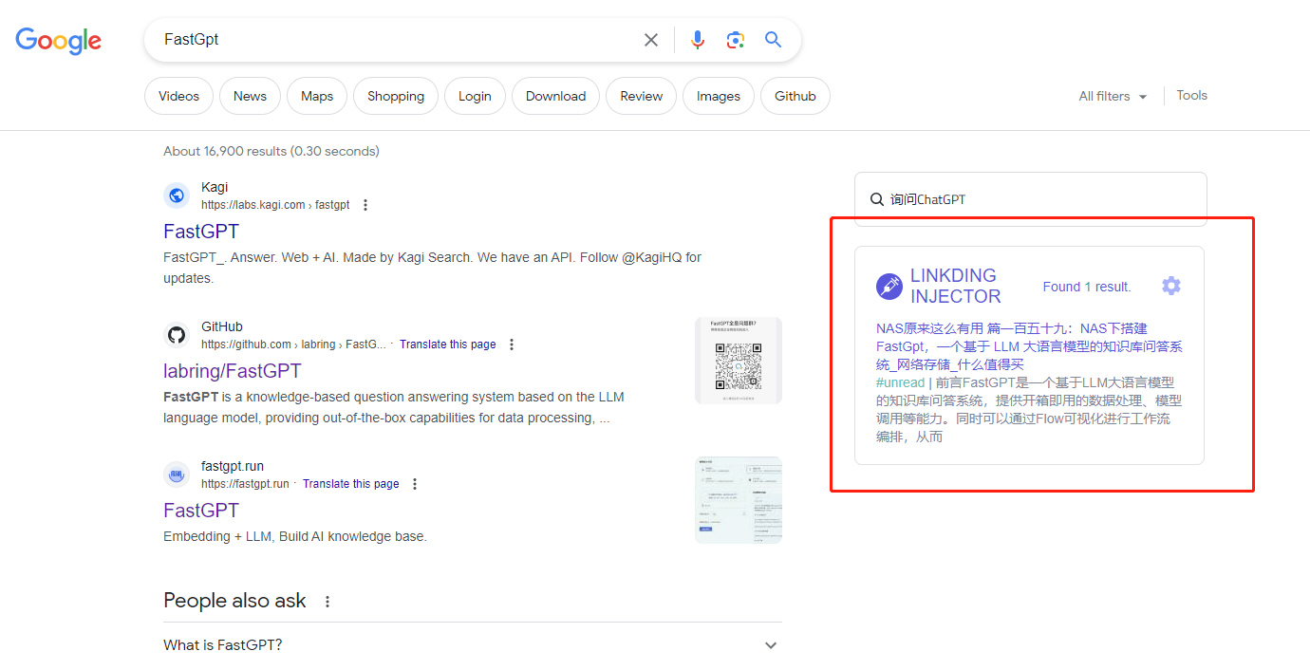The width and height of the screenshot is (1310, 670).
Task: Click the Linkding Injector syringe logo
Action: click(x=889, y=286)
